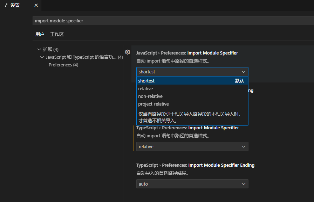Collapse the open JavaScript Import Module Specifier dropdown

244,72
